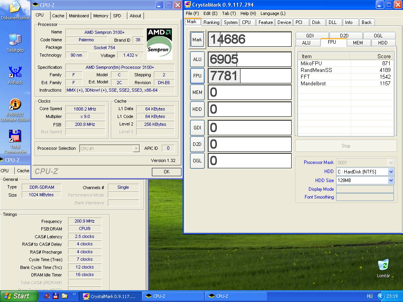The height and width of the screenshot is (302, 403).
Task: Click the Mark benchmark button
Action: click(197, 40)
